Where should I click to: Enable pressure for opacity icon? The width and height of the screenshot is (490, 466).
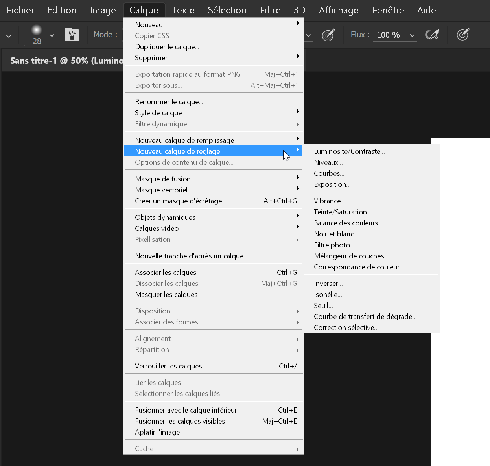click(x=328, y=35)
